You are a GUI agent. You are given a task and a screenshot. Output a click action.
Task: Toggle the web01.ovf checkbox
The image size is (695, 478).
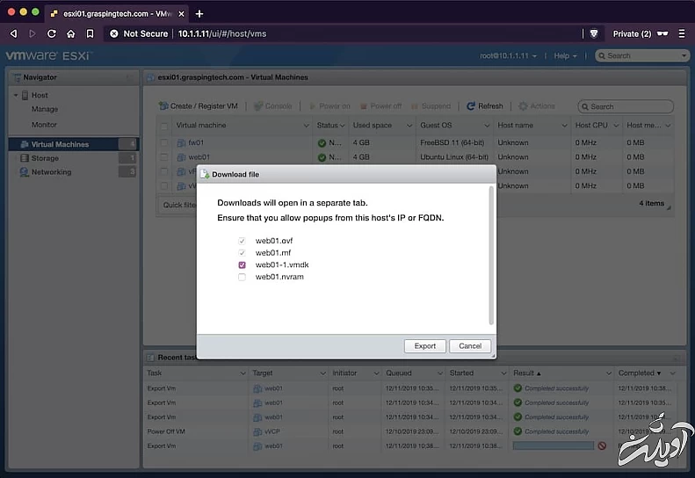pos(242,240)
